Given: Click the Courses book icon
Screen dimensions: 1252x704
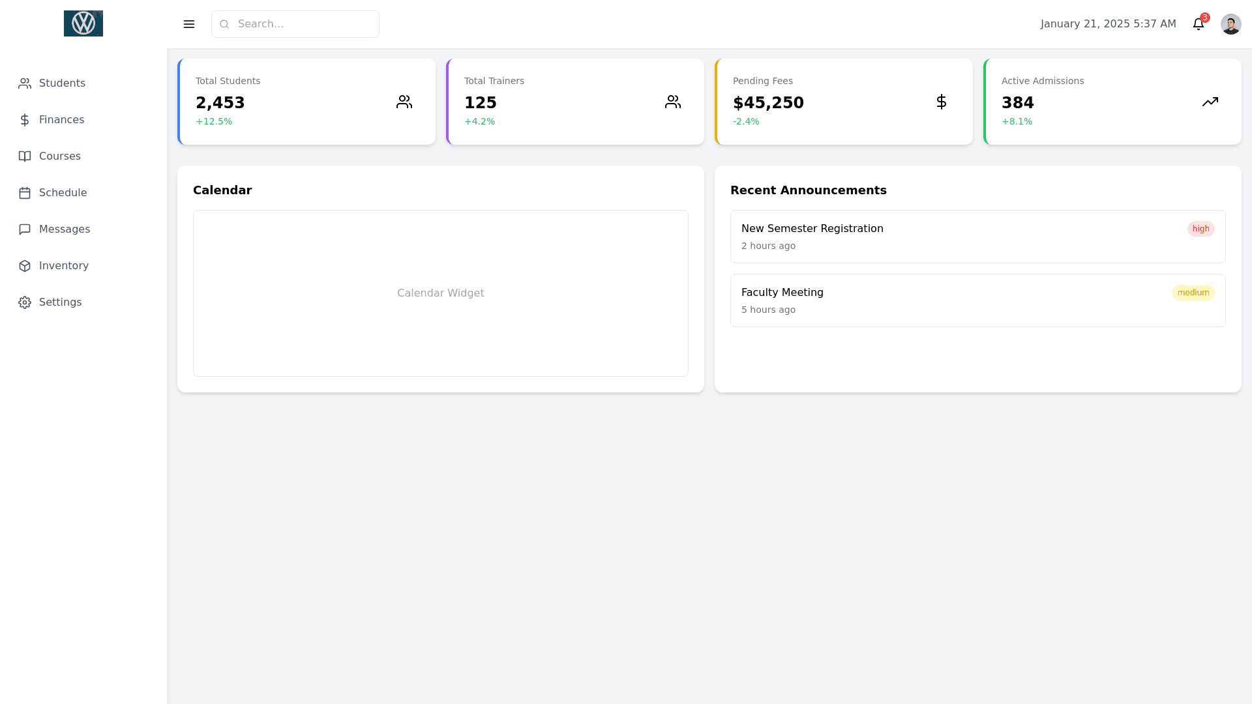Looking at the screenshot, I should tap(25, 156).
